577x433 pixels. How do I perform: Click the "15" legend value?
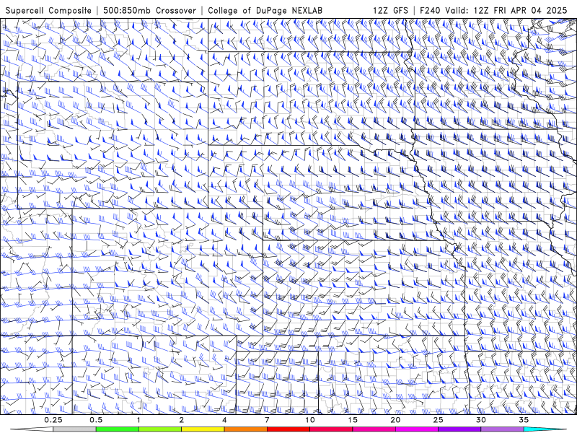tap(353, 420)
